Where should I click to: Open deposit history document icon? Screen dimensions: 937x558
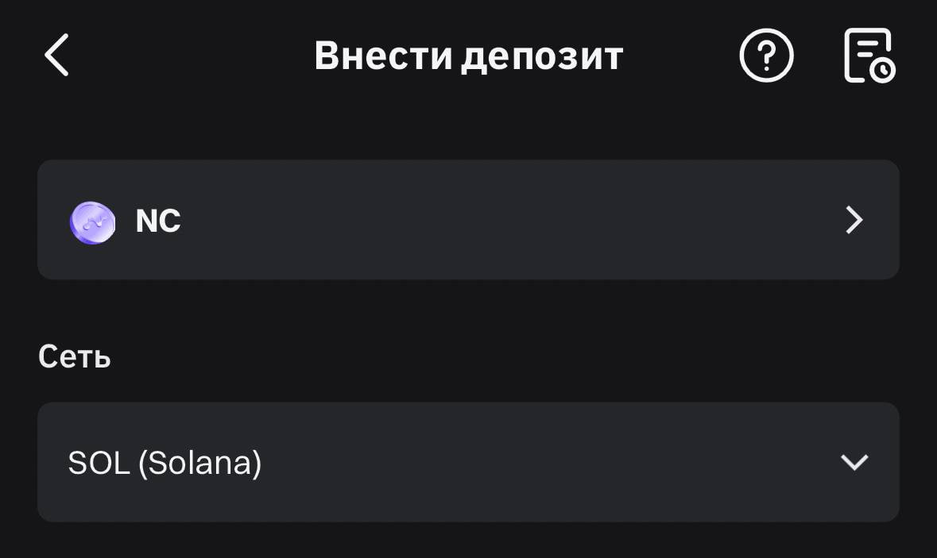coord(869,55)
